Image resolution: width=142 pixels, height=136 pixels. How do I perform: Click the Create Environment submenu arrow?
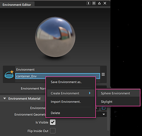coord(90,93)
